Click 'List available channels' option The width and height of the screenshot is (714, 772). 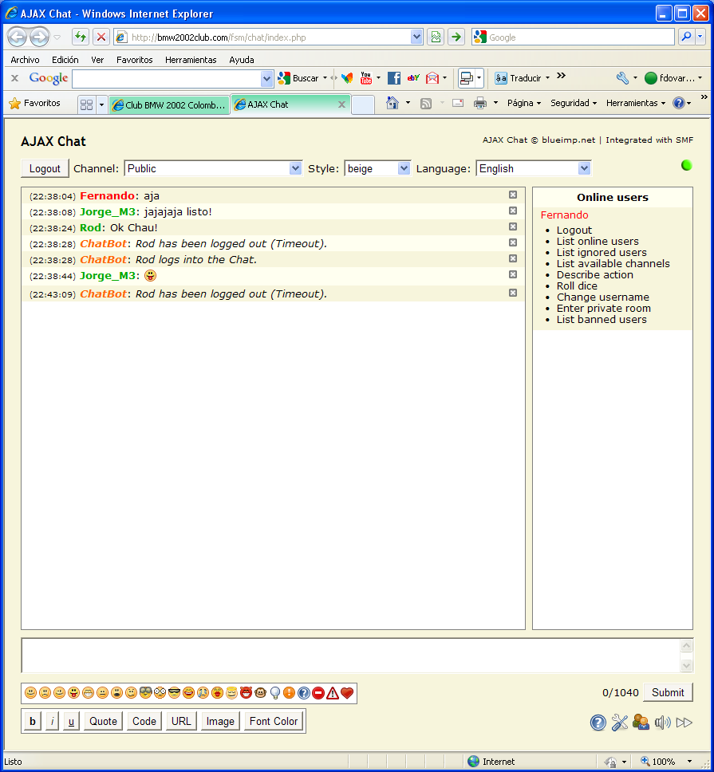[x=613, y=263]
